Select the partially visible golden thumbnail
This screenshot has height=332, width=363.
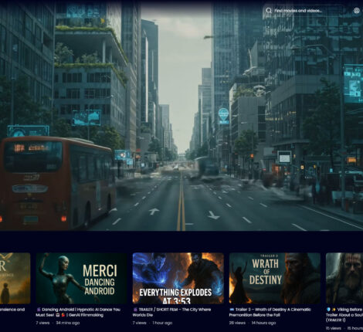[x=15, y=278]
